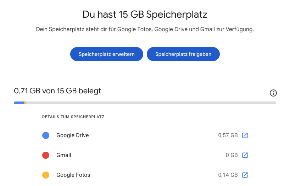Select the Google Fotos label
The width and height of the screenshot is (290, 186).
(73, 175)
